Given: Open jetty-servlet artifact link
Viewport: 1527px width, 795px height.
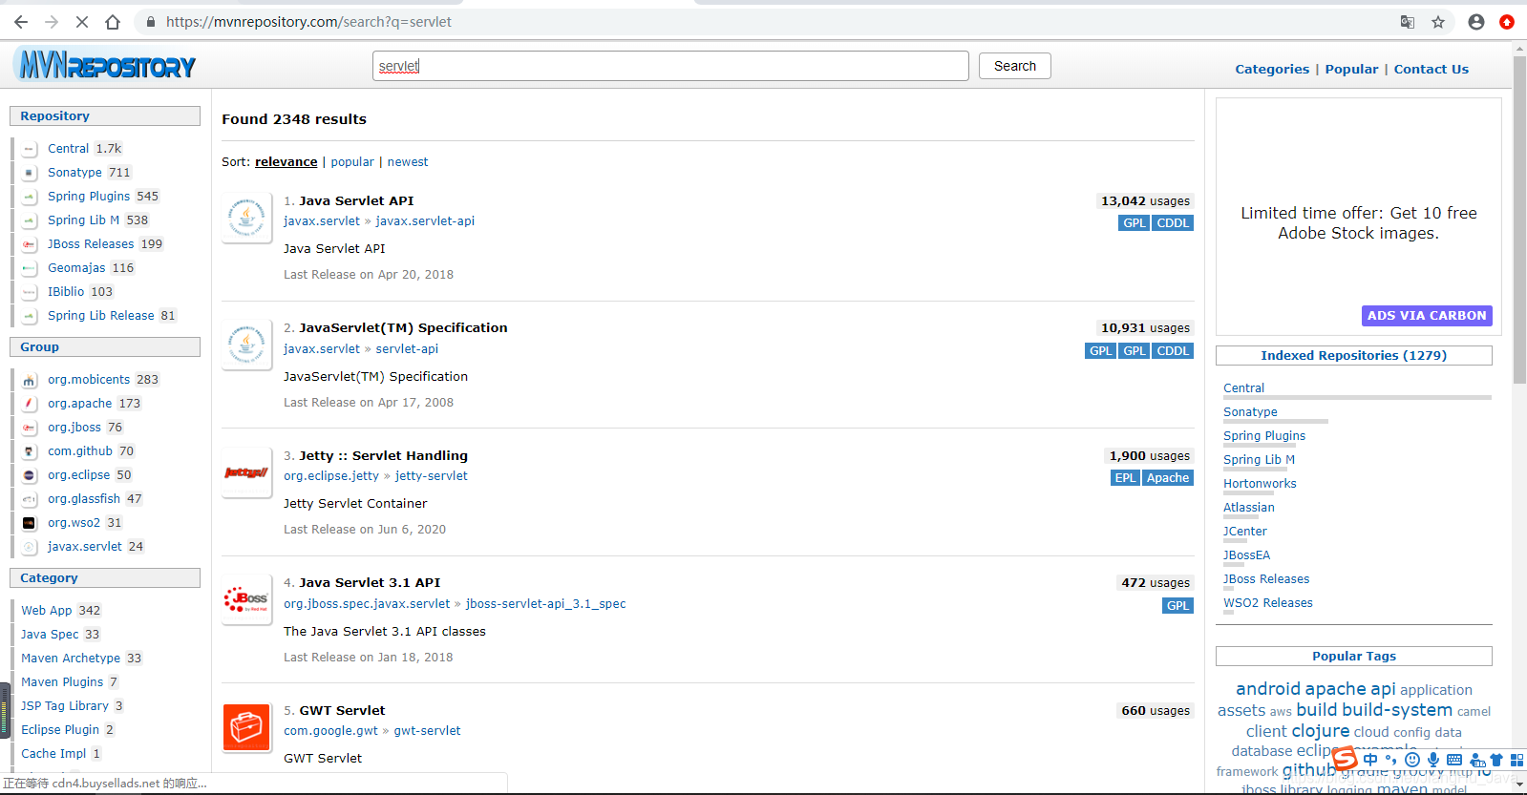Looking at the screenshot, I should pos(432,476).
